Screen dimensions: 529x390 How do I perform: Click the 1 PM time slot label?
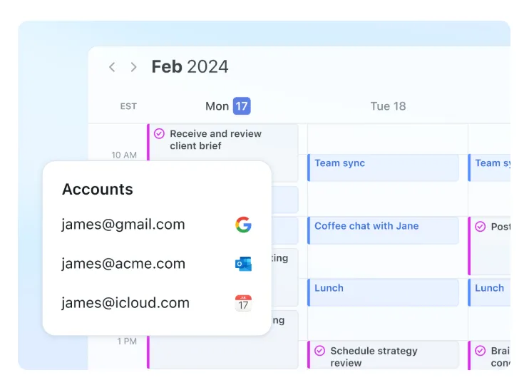pos(127,342)
